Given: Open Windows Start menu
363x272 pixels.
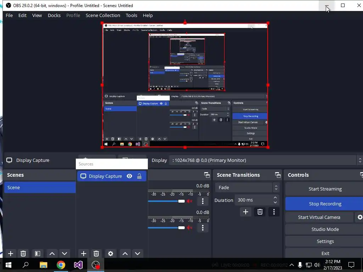Looking at the screenshot, I should point(9,265).
